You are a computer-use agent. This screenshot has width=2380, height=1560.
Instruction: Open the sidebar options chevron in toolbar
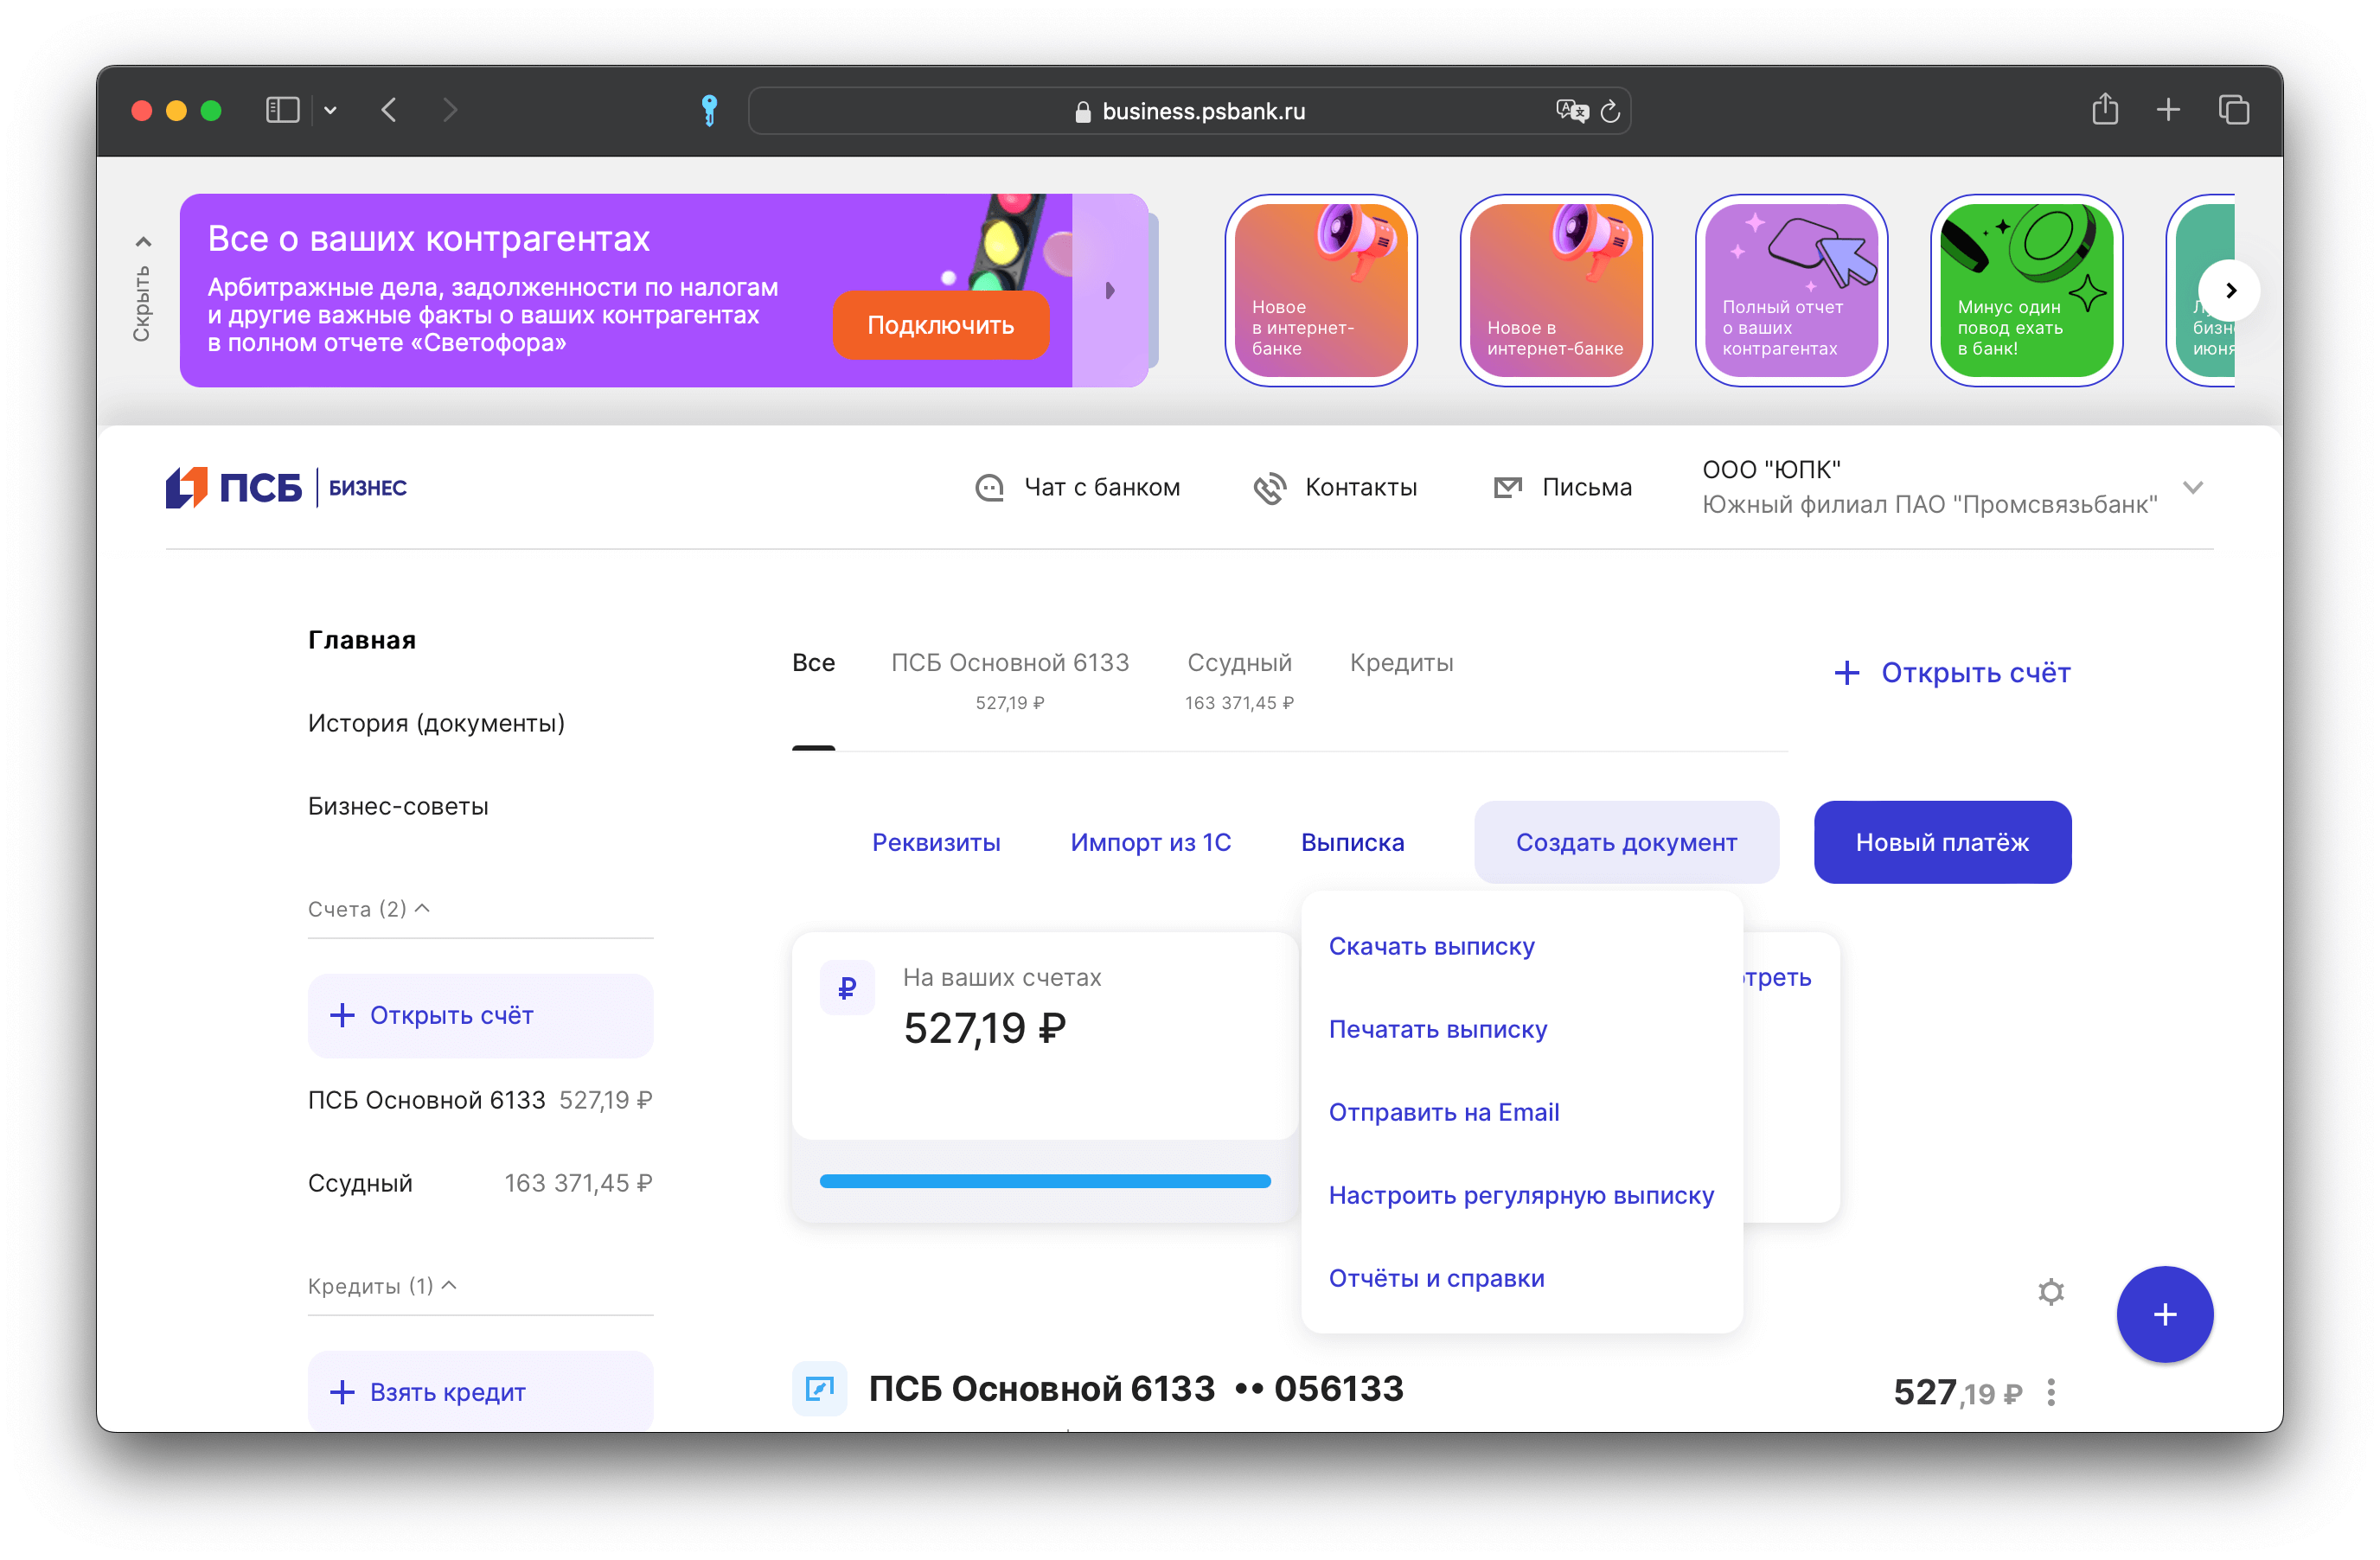pos(330,111)
